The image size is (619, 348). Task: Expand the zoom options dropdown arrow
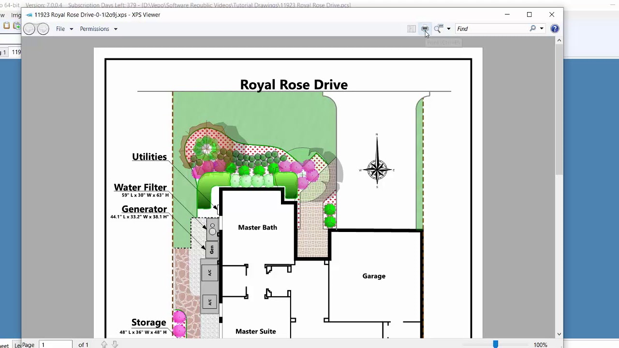(449, 29)
